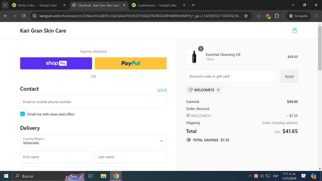
Task: Close the Leaderboard tab
Action: click(x=184, y=6)
